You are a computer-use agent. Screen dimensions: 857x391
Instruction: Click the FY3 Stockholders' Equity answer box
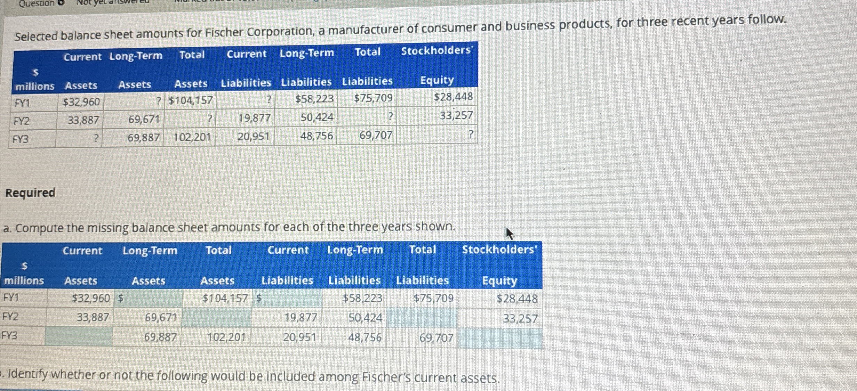[500, 338]
